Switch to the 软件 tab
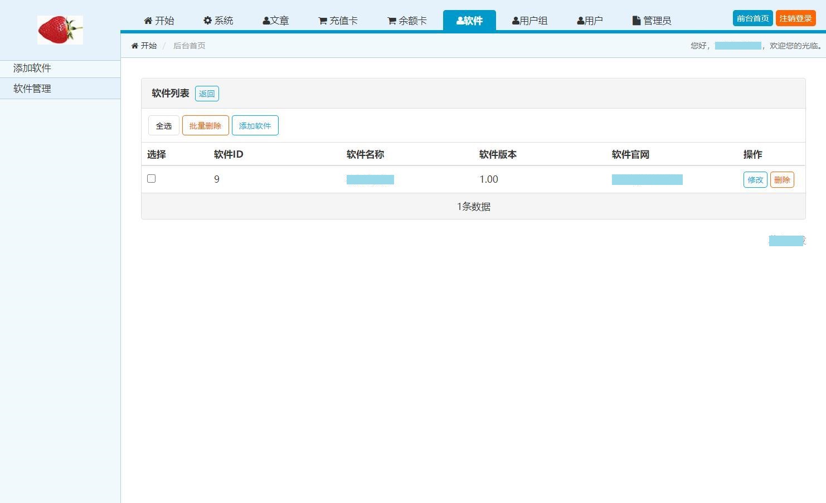The height and width of the screenshot is (503, 826). click(469, 21)
